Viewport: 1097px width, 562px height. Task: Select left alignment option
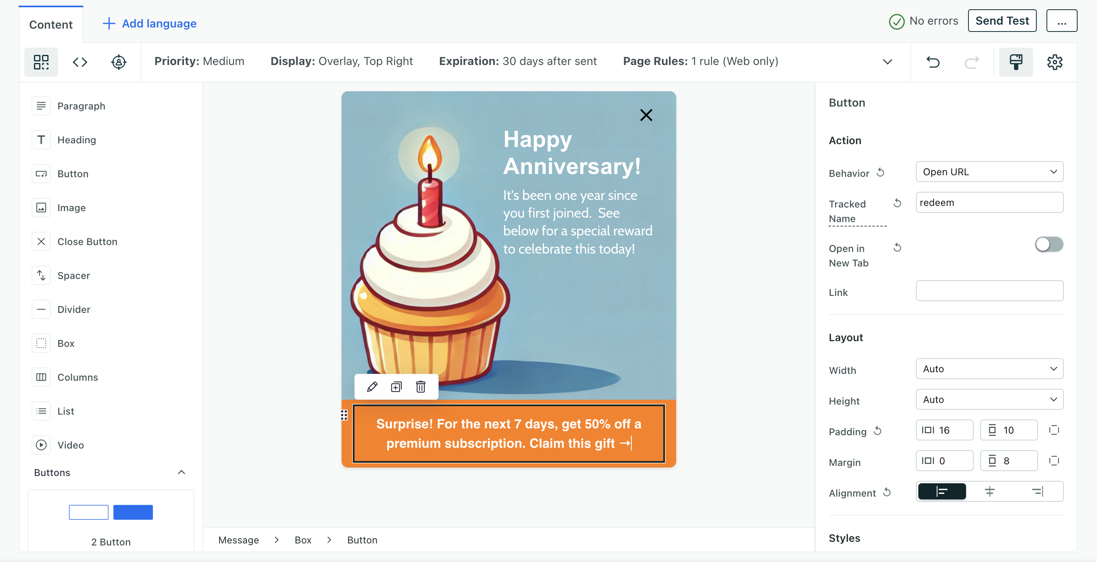(942, 493)
